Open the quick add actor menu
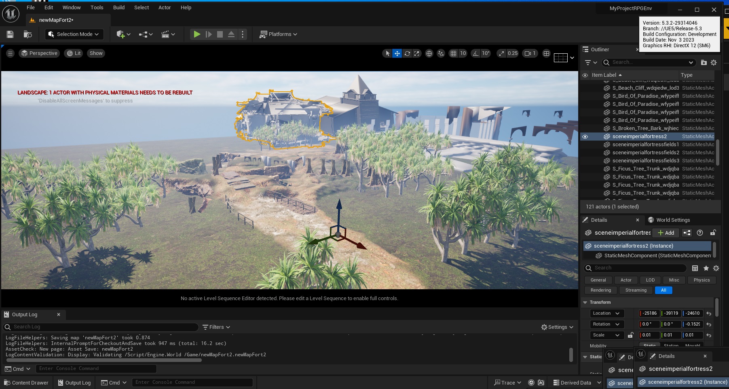Screen dimensions: 729x389 [123, 34]
